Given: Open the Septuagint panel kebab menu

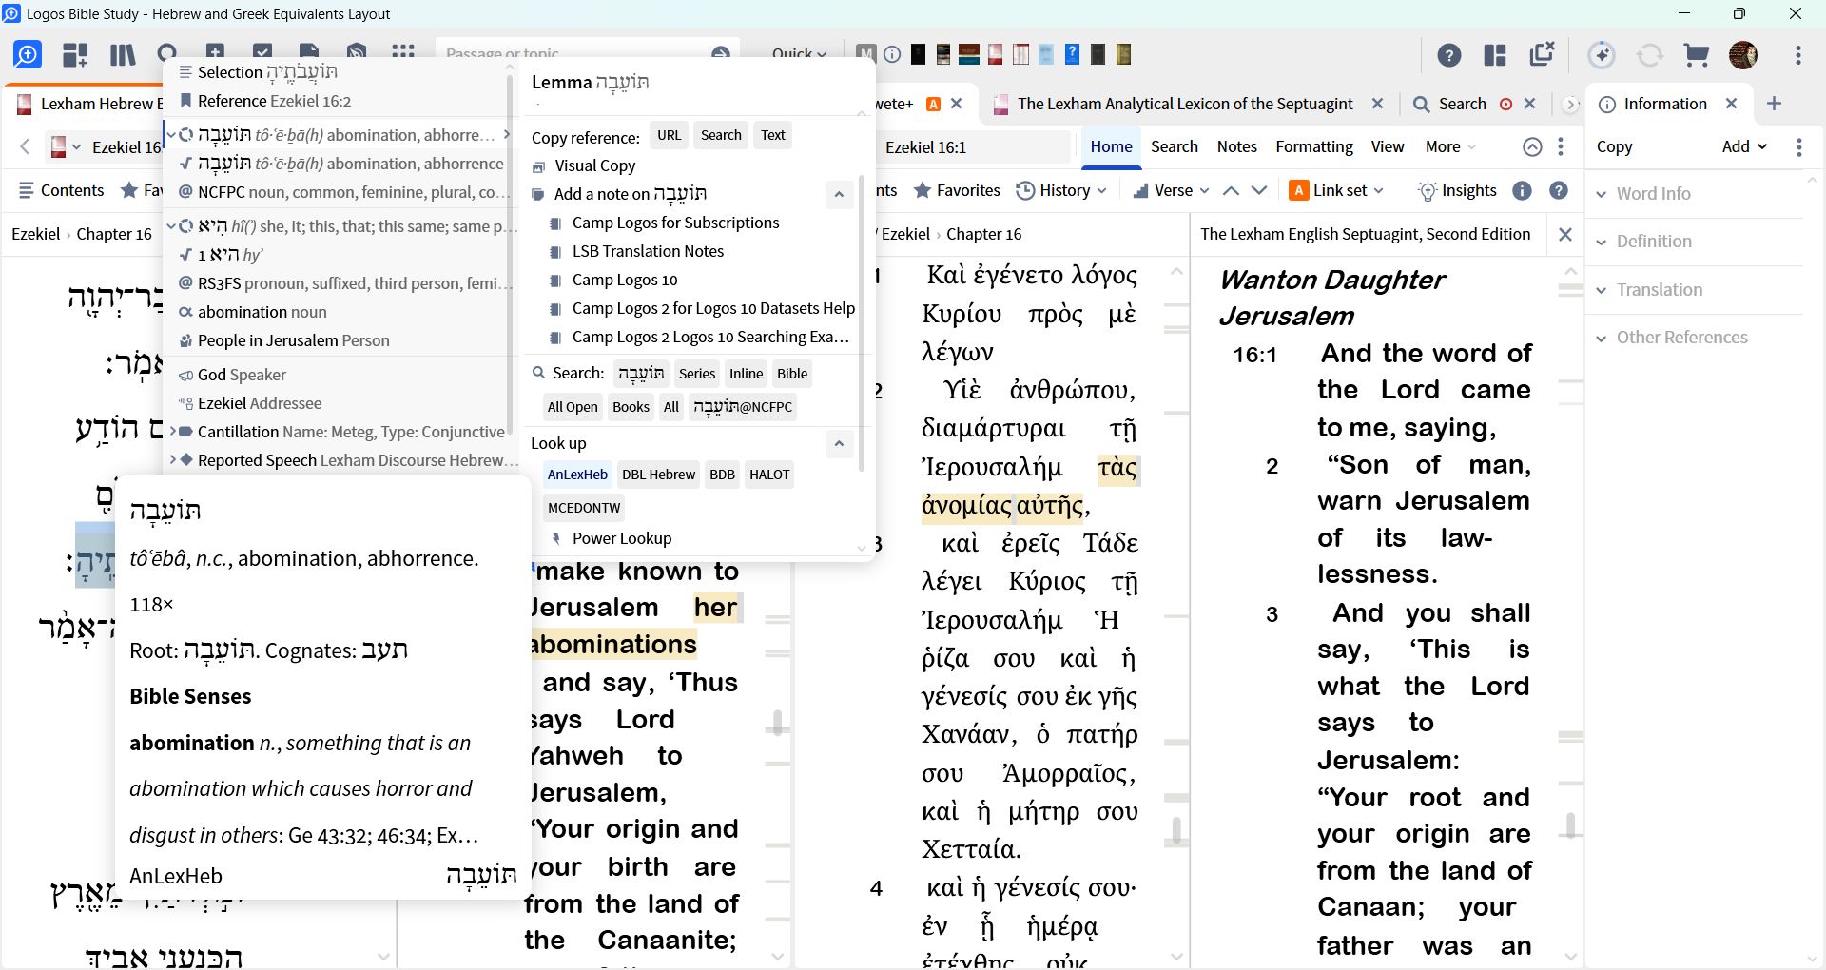Looking at the screenshot, I should point(1561,146).
